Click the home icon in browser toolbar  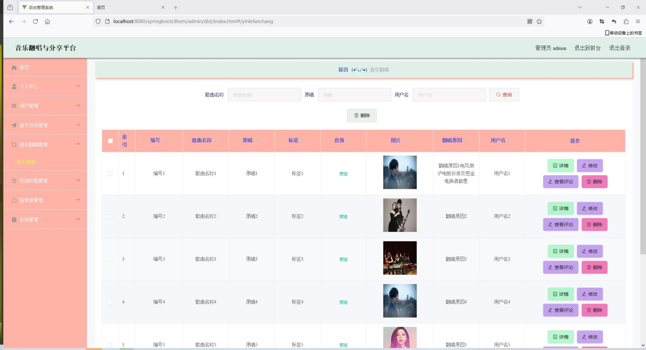click(48, 21)
